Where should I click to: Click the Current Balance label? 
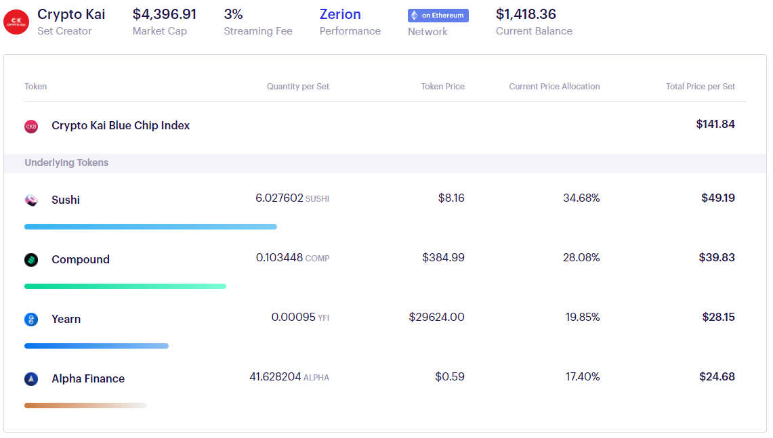click(534, 31)
